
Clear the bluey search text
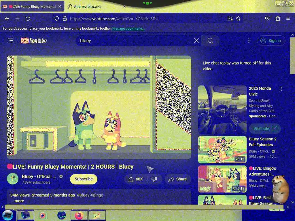click(x=196, y=41)
